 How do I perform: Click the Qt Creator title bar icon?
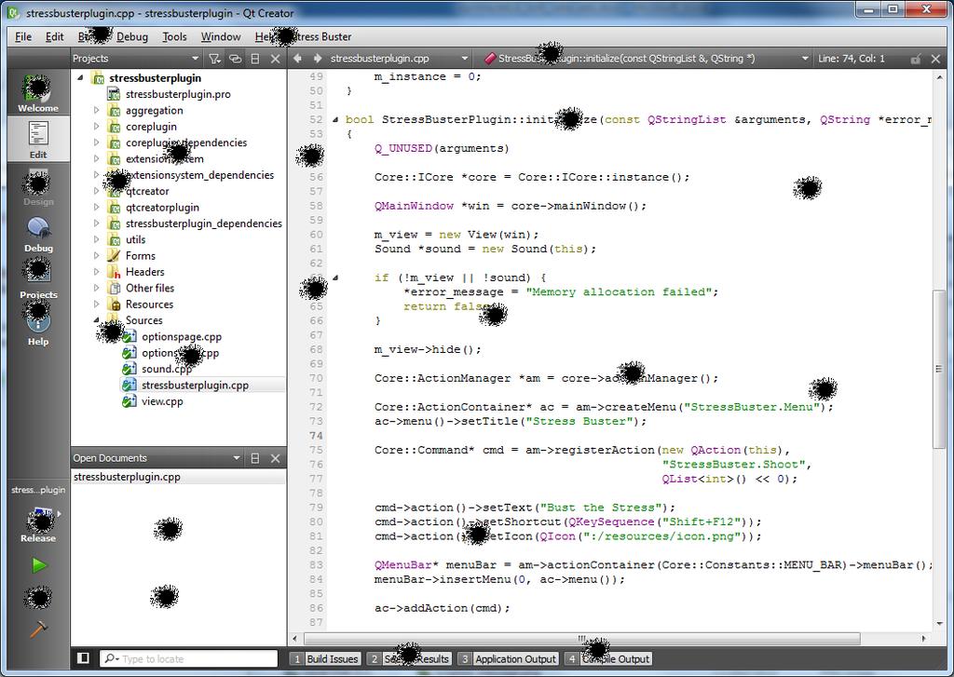[13, 13]
